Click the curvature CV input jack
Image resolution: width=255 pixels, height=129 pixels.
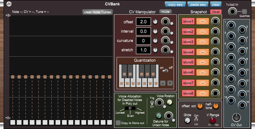coord(165,40)
